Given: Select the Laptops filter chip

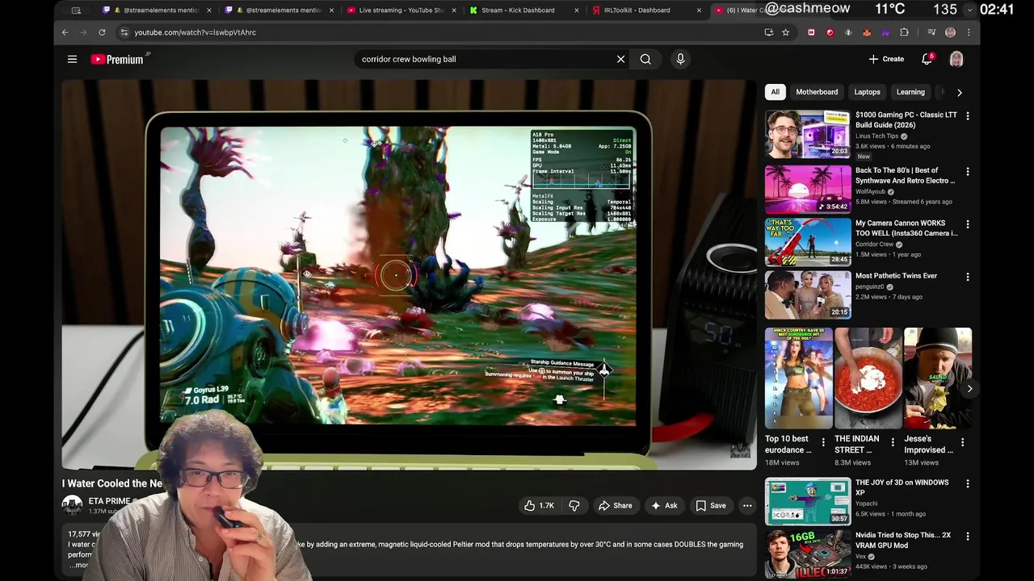Looking at the screenshot, I should 867,92.
